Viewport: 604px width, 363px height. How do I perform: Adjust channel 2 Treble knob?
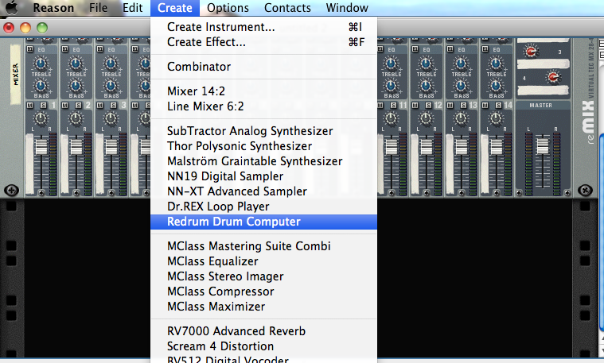pyautogui.click(x=76, y=63)
